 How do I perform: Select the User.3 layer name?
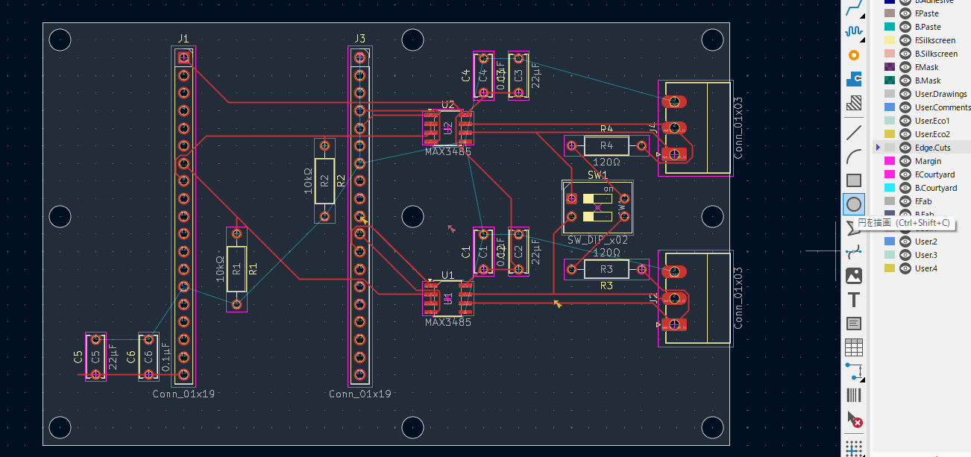click(x=926, y=255)
